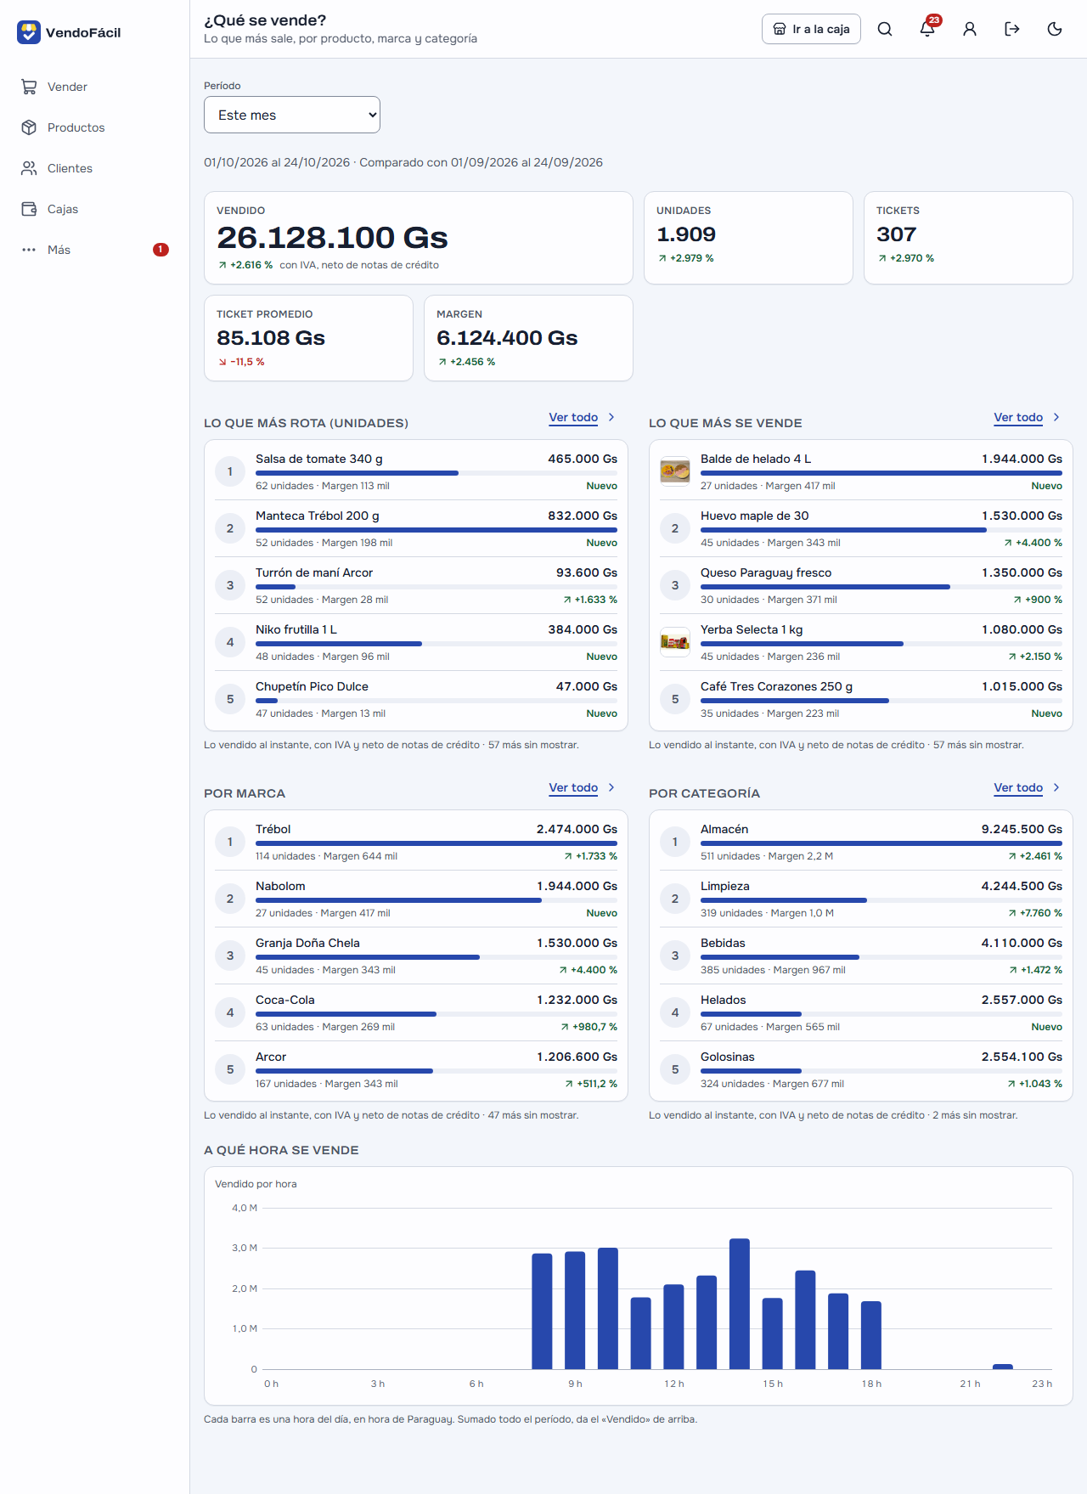This screenshot has height=1494, width=1087.
Task: Open the Período dropdown showing Este mes
Action: point(292,115)
